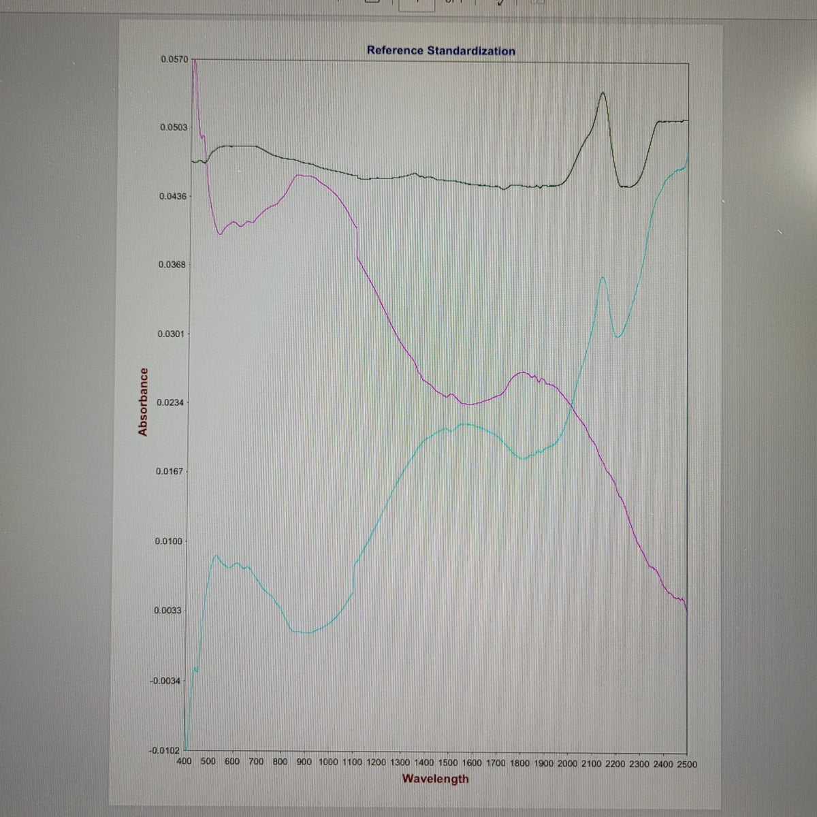Click the 1000 wavelength tick label
The width and height of the screenshot is (817, 817).
click(x=328, y=763)
